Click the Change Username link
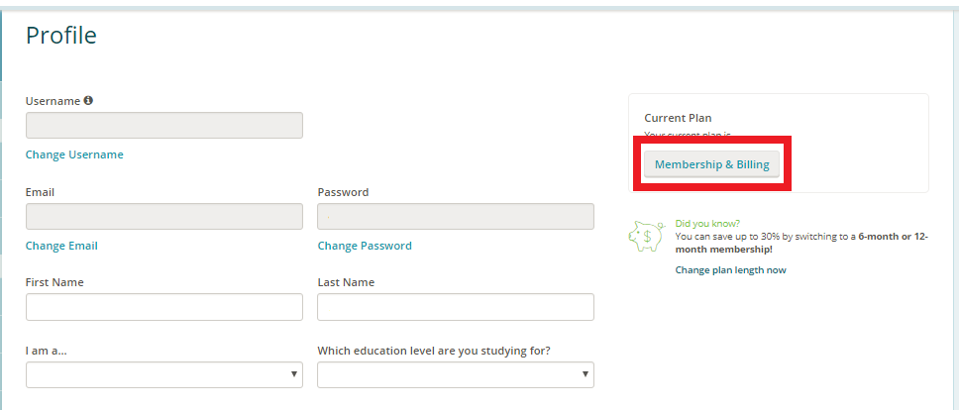The height and width of the screenshot is (410, 959). (74, 154)
